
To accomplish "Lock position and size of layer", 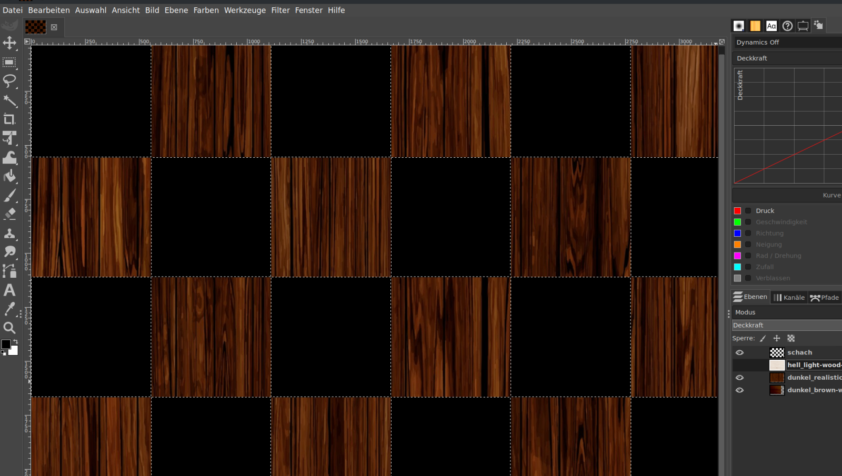I will click(777, 339).
